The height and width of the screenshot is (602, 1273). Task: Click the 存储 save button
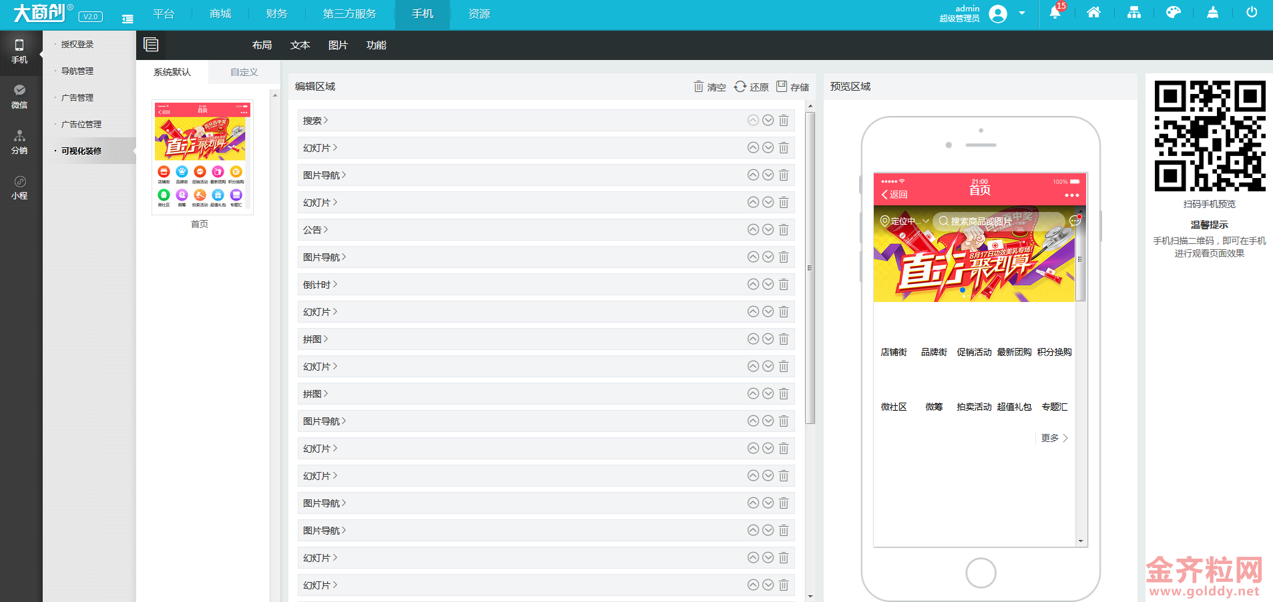[x=793, y=87]
